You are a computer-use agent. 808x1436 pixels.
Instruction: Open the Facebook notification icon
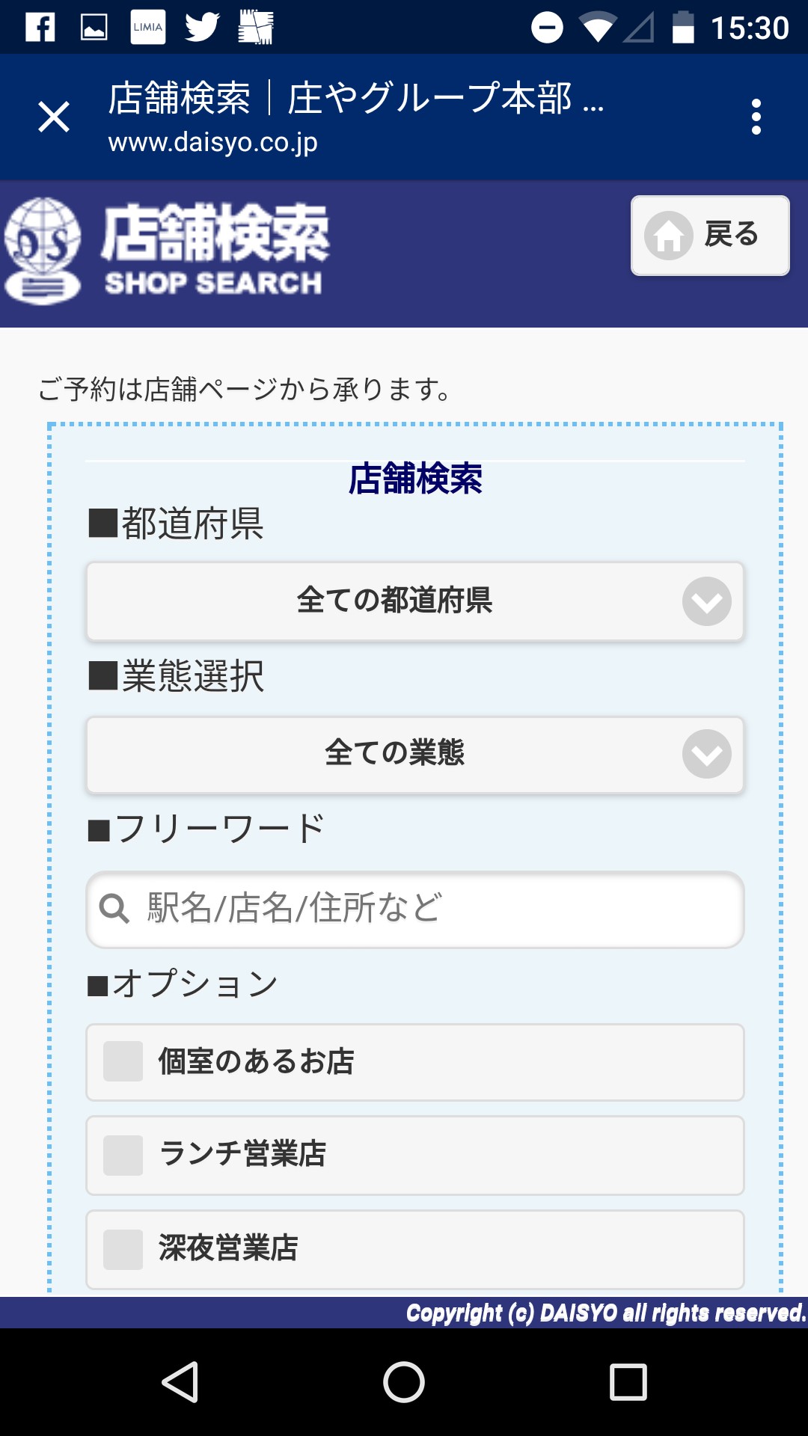[x=40, y=28]
